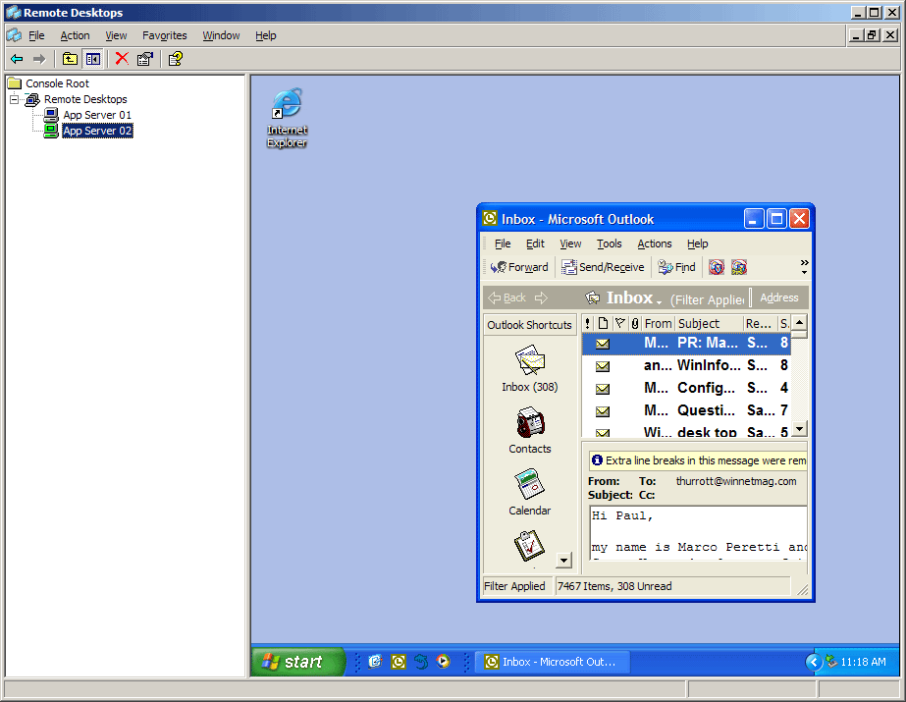This screenshot has height=702, width=906.
Task: Click the Extra line breaks info bar
Action: (x=697, y=460)
